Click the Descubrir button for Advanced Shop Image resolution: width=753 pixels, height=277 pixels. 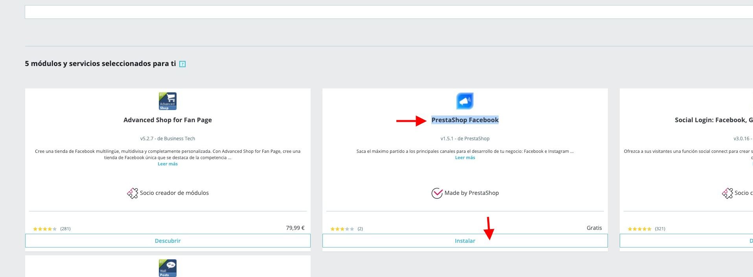click(x=168, y=241)
